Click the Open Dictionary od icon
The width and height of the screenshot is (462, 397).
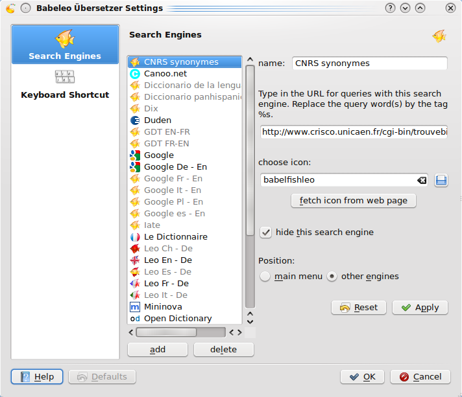coord(135,319)
